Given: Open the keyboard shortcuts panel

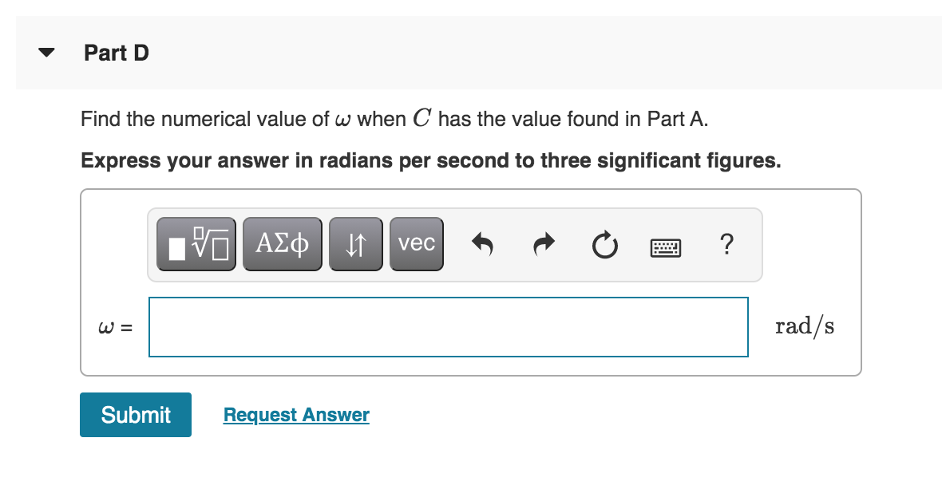Looking at the screenshot, I should click(x=666, y=246).
